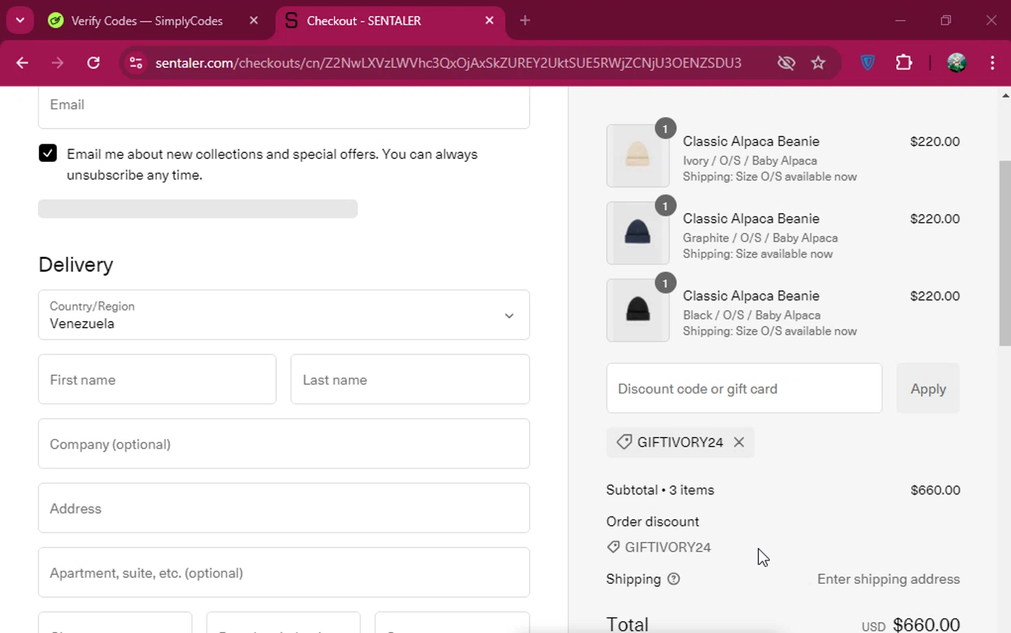
Task: Open the Extensions puzzle icon
Action: (904, 63)
